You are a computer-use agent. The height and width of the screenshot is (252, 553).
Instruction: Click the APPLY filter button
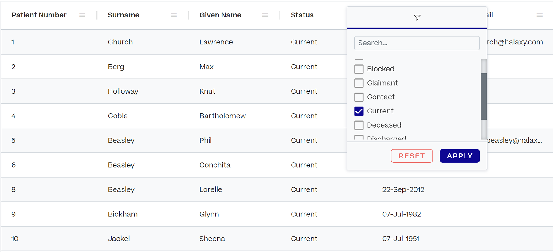[x=460, y=156]
